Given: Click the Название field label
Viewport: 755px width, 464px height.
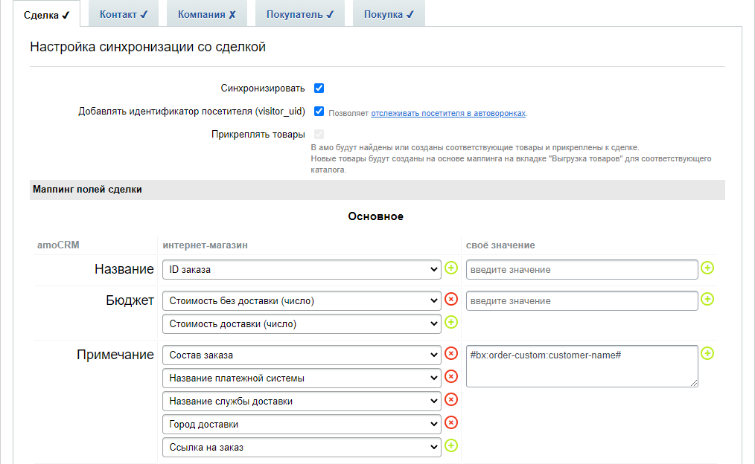Looking at the screenshot, I should pyautogui.click(x=124, y=269).
